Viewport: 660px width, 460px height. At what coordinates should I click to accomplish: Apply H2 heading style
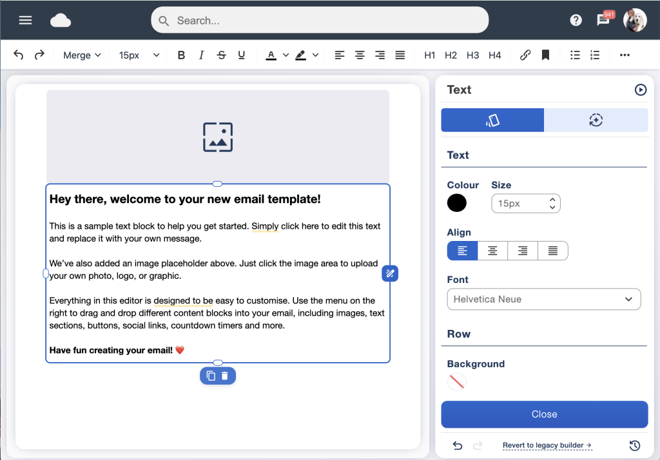(x=451, y=55)
